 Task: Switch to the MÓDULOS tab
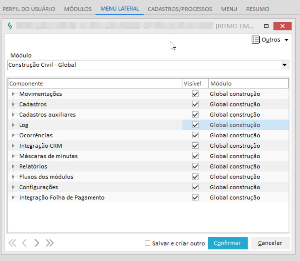tap(78, 9)
